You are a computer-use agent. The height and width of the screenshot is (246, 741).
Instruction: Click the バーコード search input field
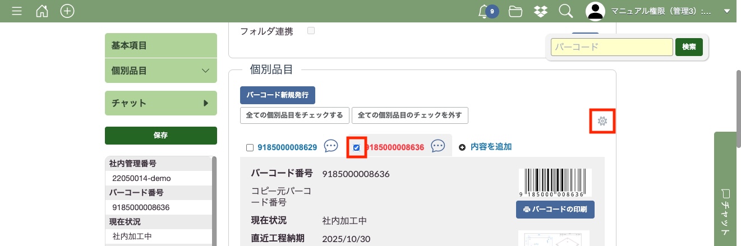click(611, 47)
